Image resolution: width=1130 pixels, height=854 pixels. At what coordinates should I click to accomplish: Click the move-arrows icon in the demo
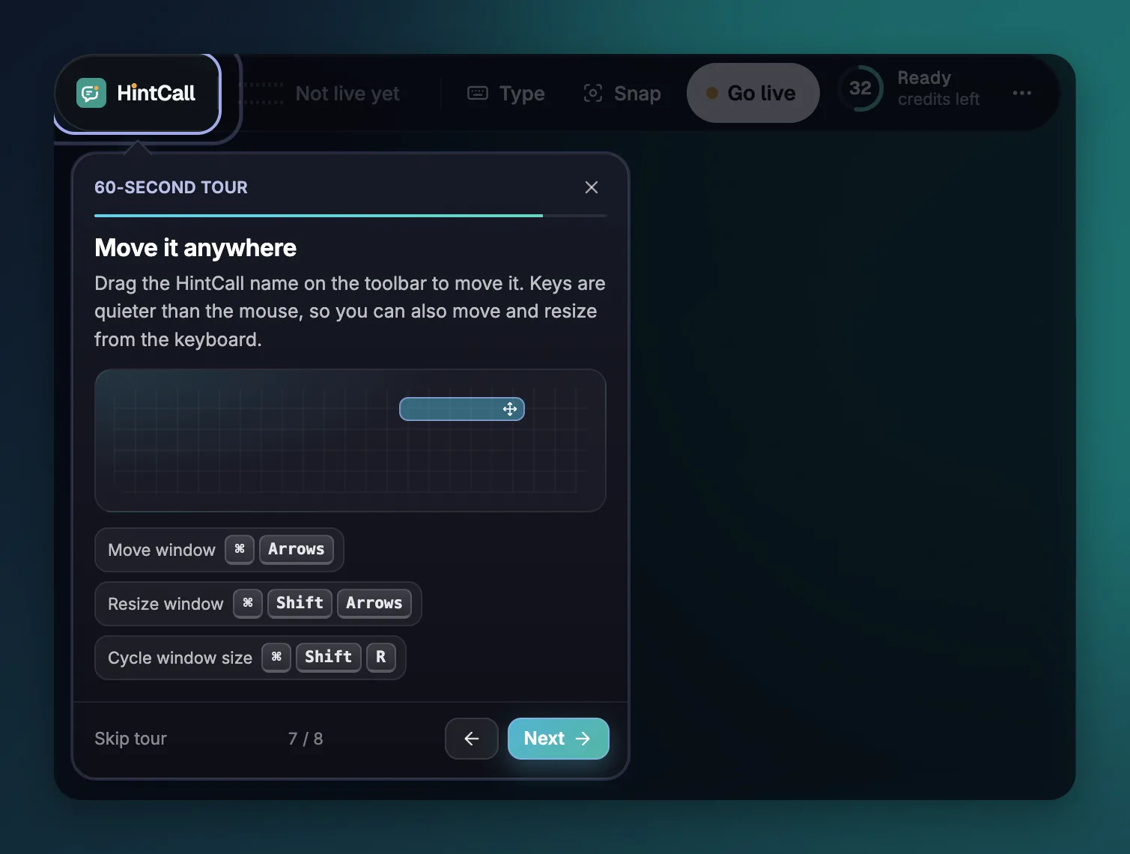click(510, 409)
